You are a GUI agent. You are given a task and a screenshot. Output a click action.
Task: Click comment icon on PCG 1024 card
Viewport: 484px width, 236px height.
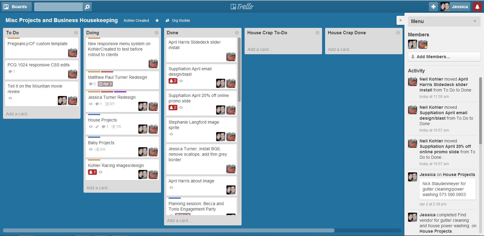coord(10,72)
